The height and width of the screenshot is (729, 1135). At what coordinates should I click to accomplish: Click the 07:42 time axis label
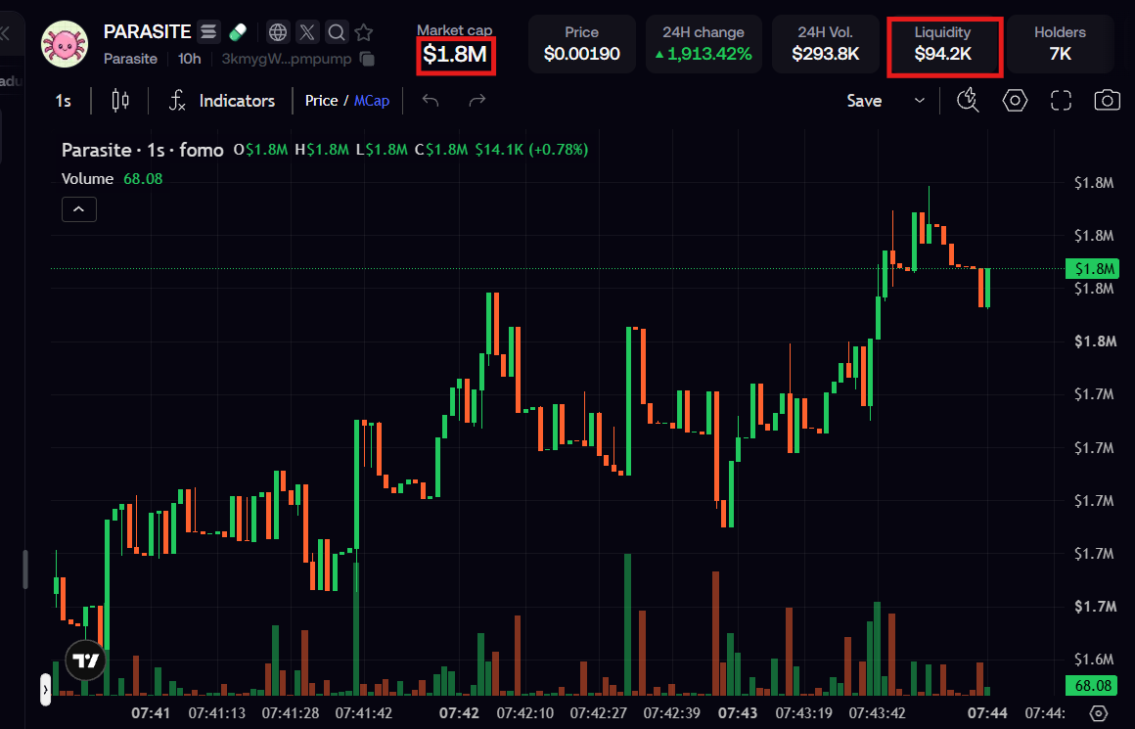[x=459, y=713]
